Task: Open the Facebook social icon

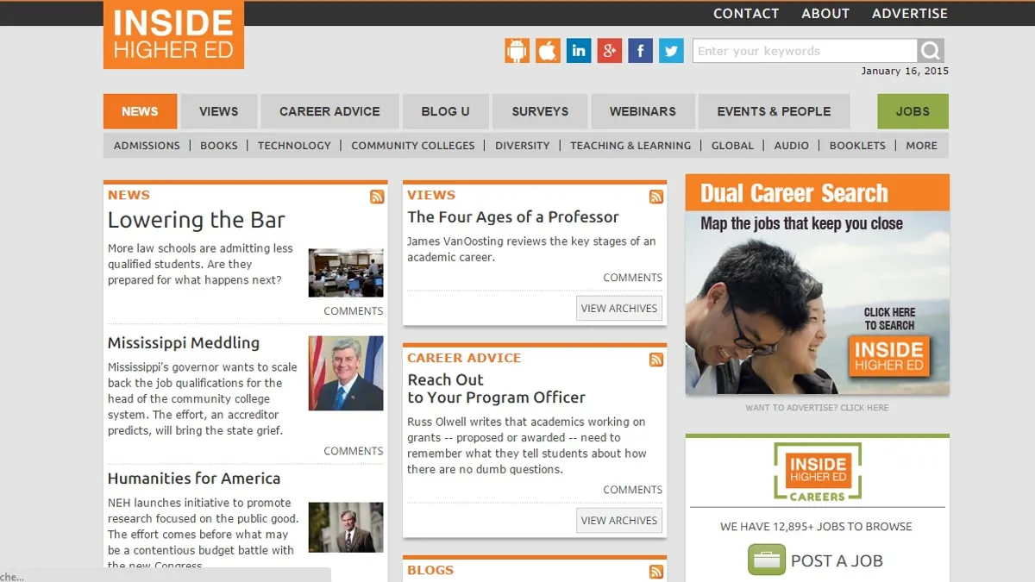Action: tap(640, 51)
